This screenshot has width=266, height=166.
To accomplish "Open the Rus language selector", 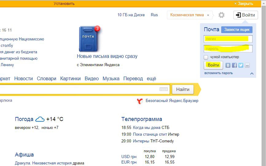I will (154, 15).
